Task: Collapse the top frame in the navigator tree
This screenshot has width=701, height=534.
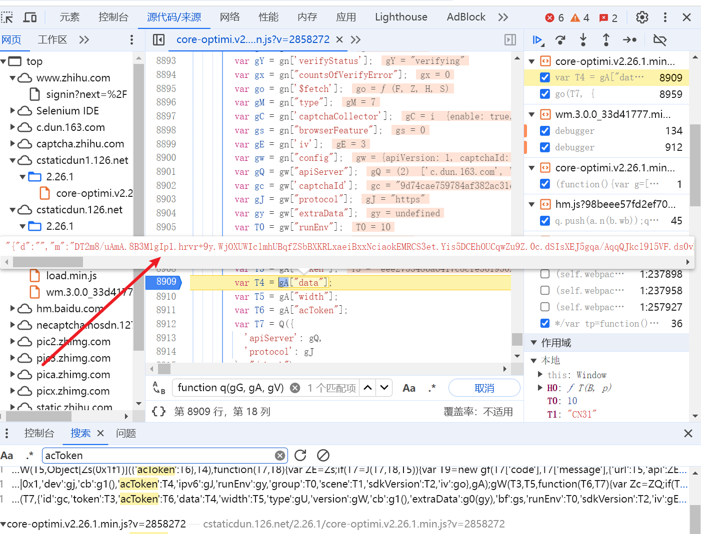Action: pyautogui.click(x=3, y=61)
